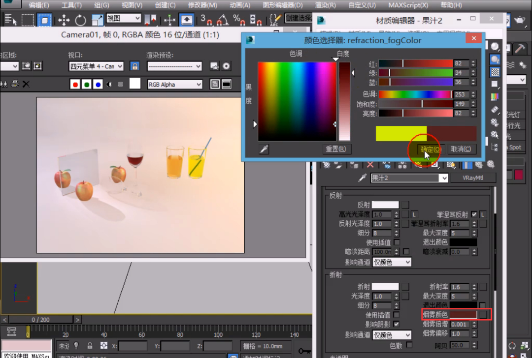Click the 取消(C) button
The height and width of the screenshot is (358, 532).
[461, 149]
